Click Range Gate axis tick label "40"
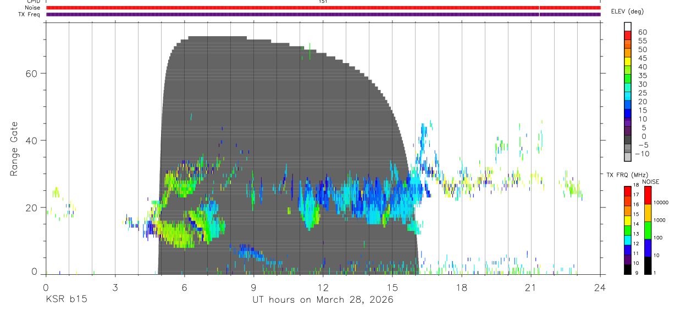 click(32, 140)
